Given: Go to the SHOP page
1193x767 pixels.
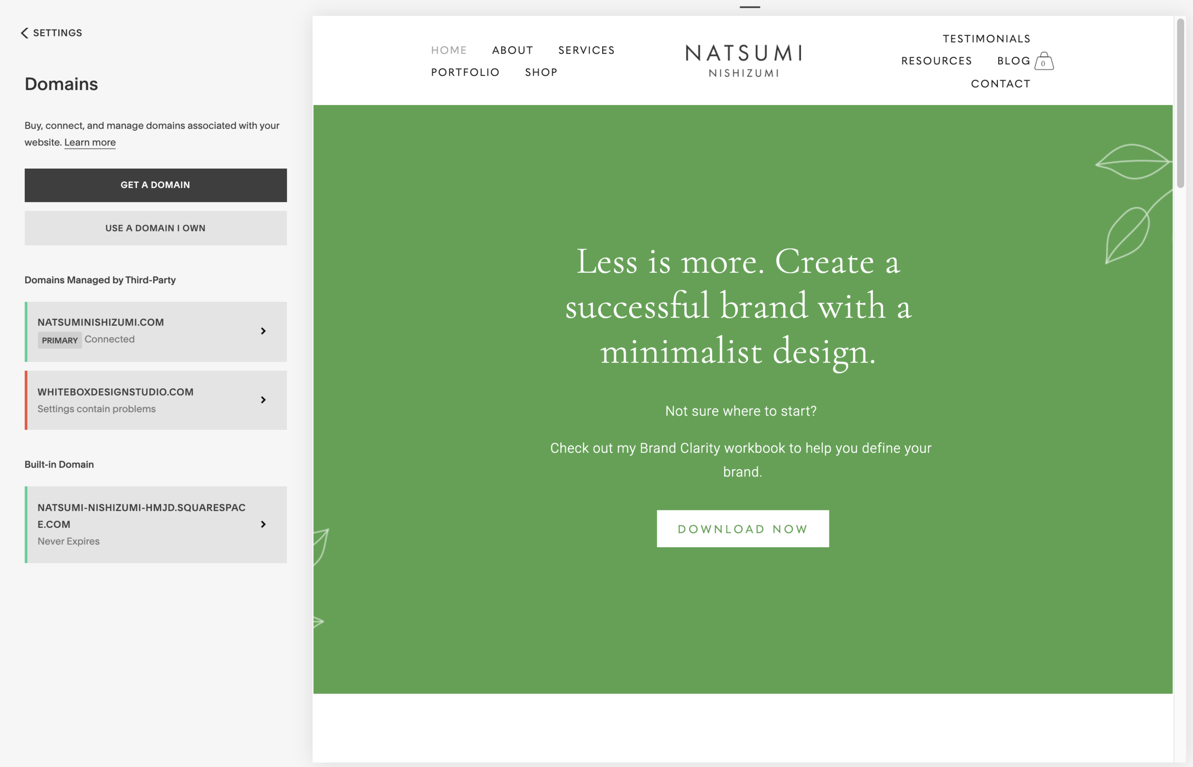Looking at the screenshot, I should (x=541, y=72).
